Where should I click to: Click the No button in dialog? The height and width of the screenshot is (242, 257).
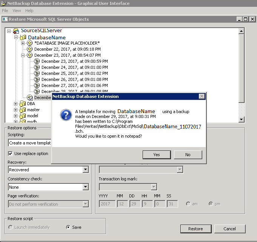click(x=188, y=155)
